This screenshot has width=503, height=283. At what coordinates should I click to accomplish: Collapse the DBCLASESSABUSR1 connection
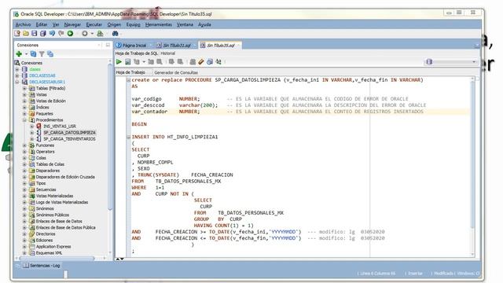coord(17,82)
